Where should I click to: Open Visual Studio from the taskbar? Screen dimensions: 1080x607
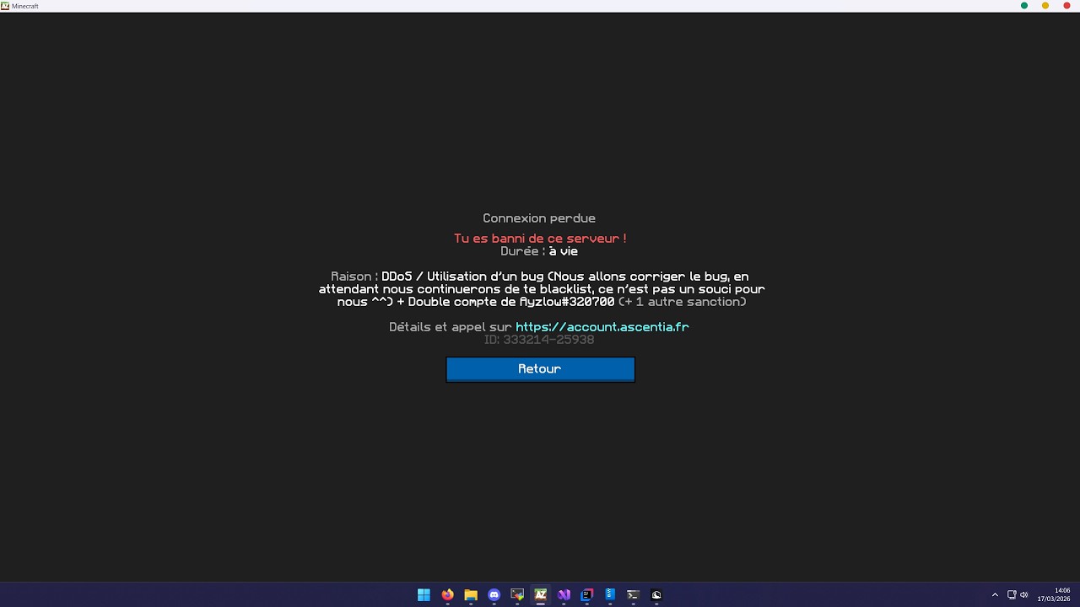point(564,594)
